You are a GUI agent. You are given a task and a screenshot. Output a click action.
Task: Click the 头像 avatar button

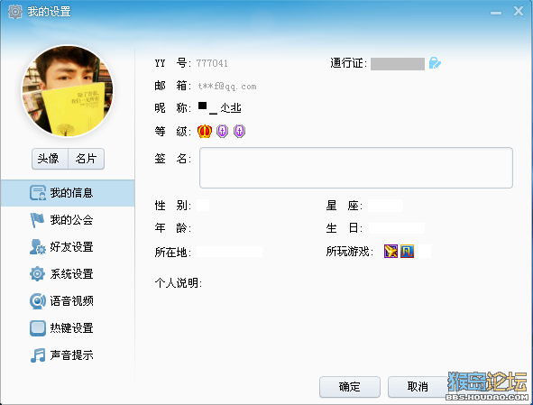pos(50,159)
